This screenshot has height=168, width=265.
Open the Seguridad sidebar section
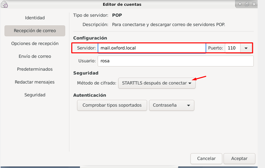pyautogui.click(x=35, y=95)
